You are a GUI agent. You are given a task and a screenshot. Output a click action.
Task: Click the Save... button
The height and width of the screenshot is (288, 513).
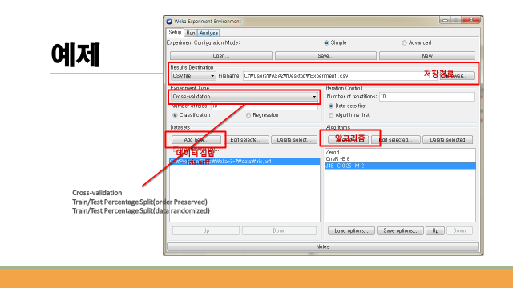[x=325, y=56]
